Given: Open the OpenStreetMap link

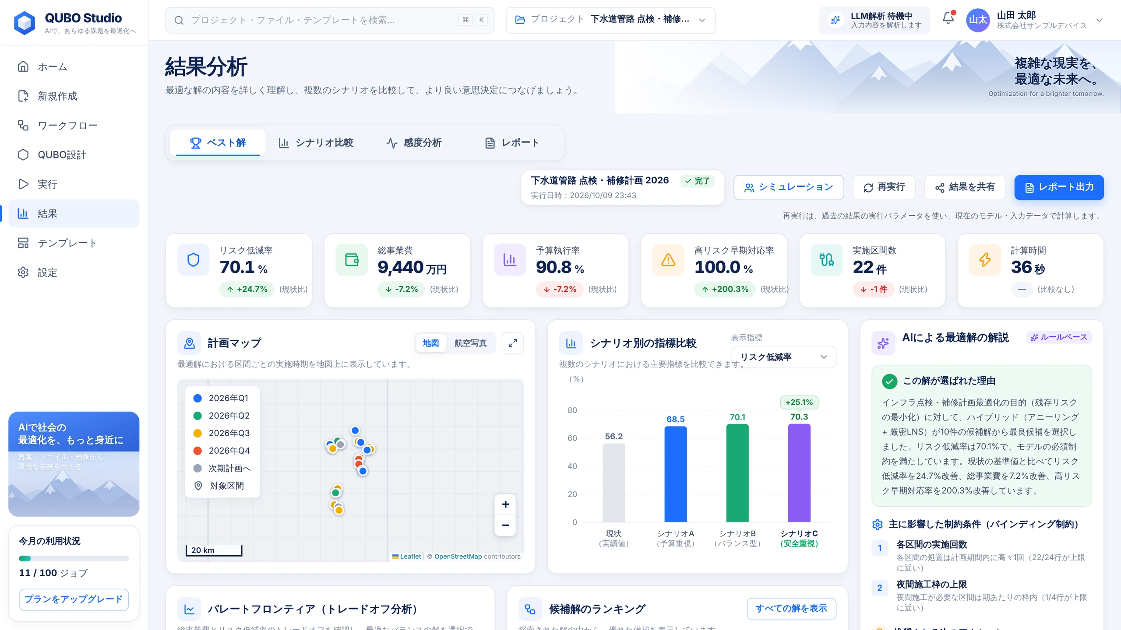Looking at the screenshot, I should click(458, 556).
